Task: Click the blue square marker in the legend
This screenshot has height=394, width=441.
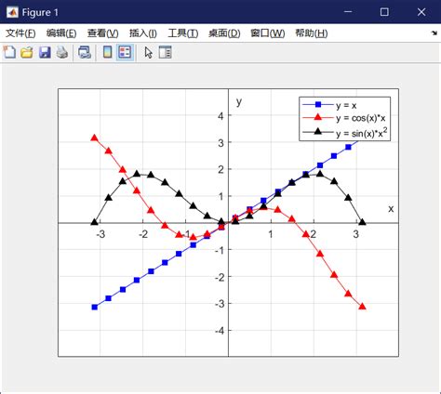Action: coord(318,104)
